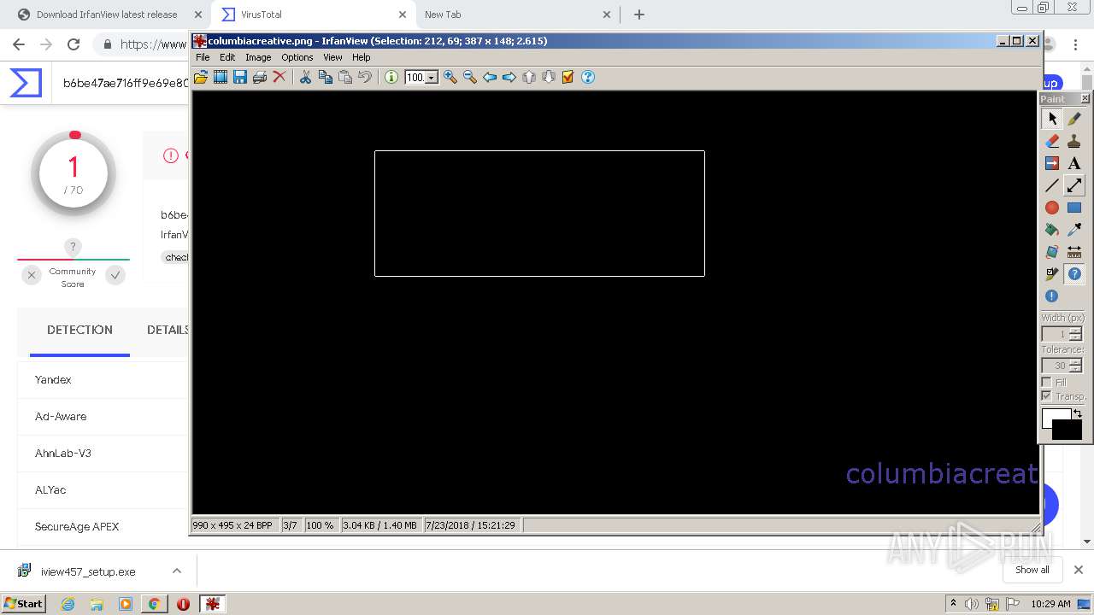
Task: Print image with printer icon
Action: 260,77
